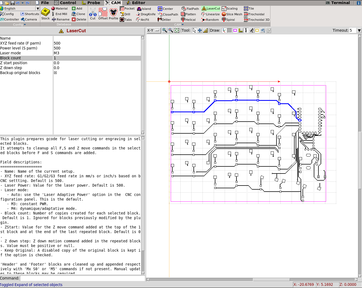Click the New file icon in the top bar
This screenshot has width=362, height=288.
[2, 3]
